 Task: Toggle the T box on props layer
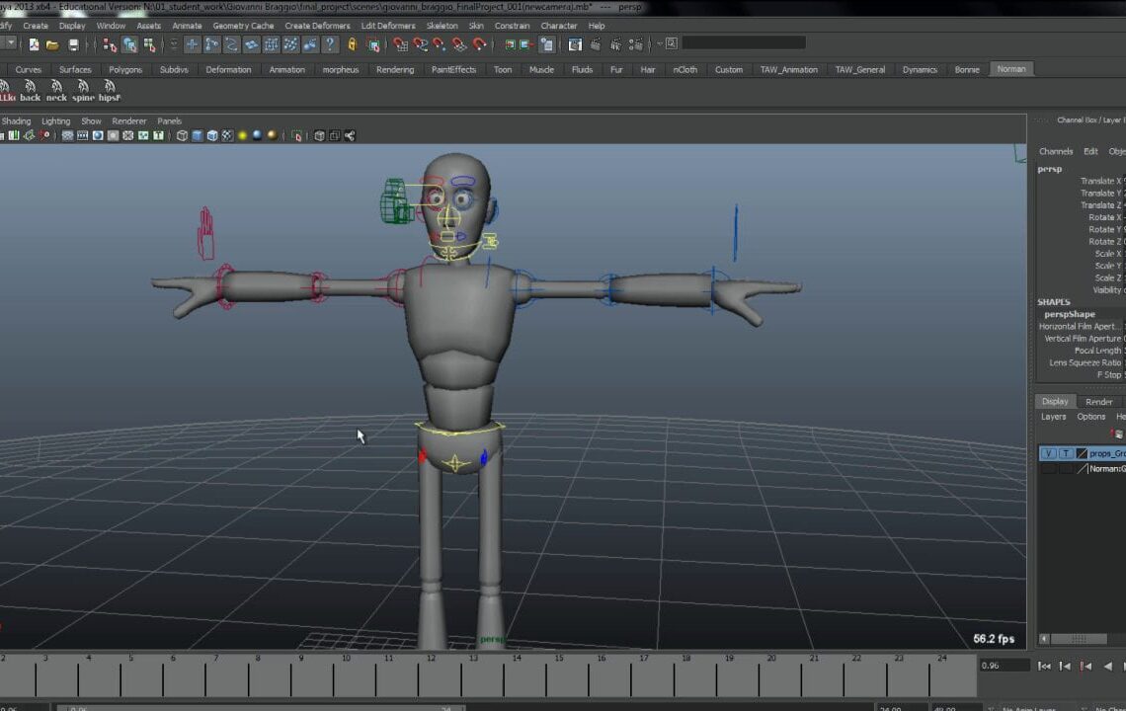click(x=1066, y=453)
